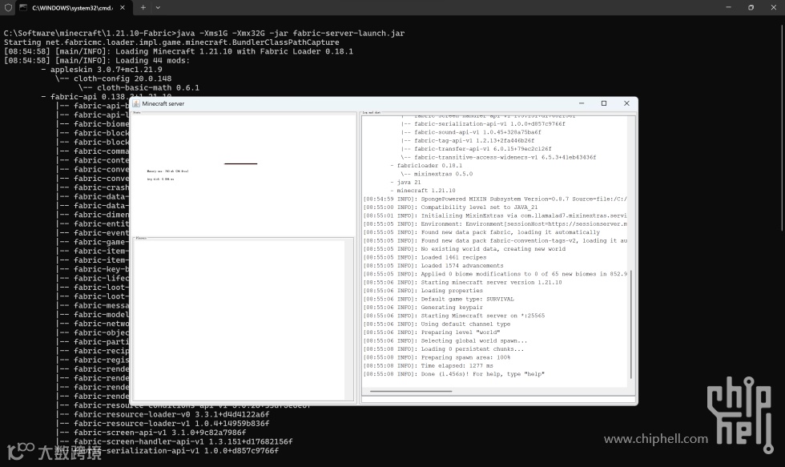Click the server command input field
This screenshot has height=467, width=785.
click(498, 400)
